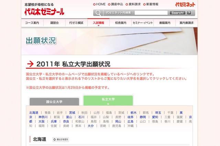
Task: Click the greyed 秋田 prefecture text
Action: [x=84, y=112]
